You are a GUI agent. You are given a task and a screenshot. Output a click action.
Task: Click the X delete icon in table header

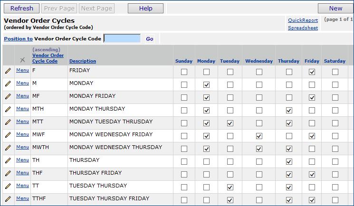tap(22, 60)
